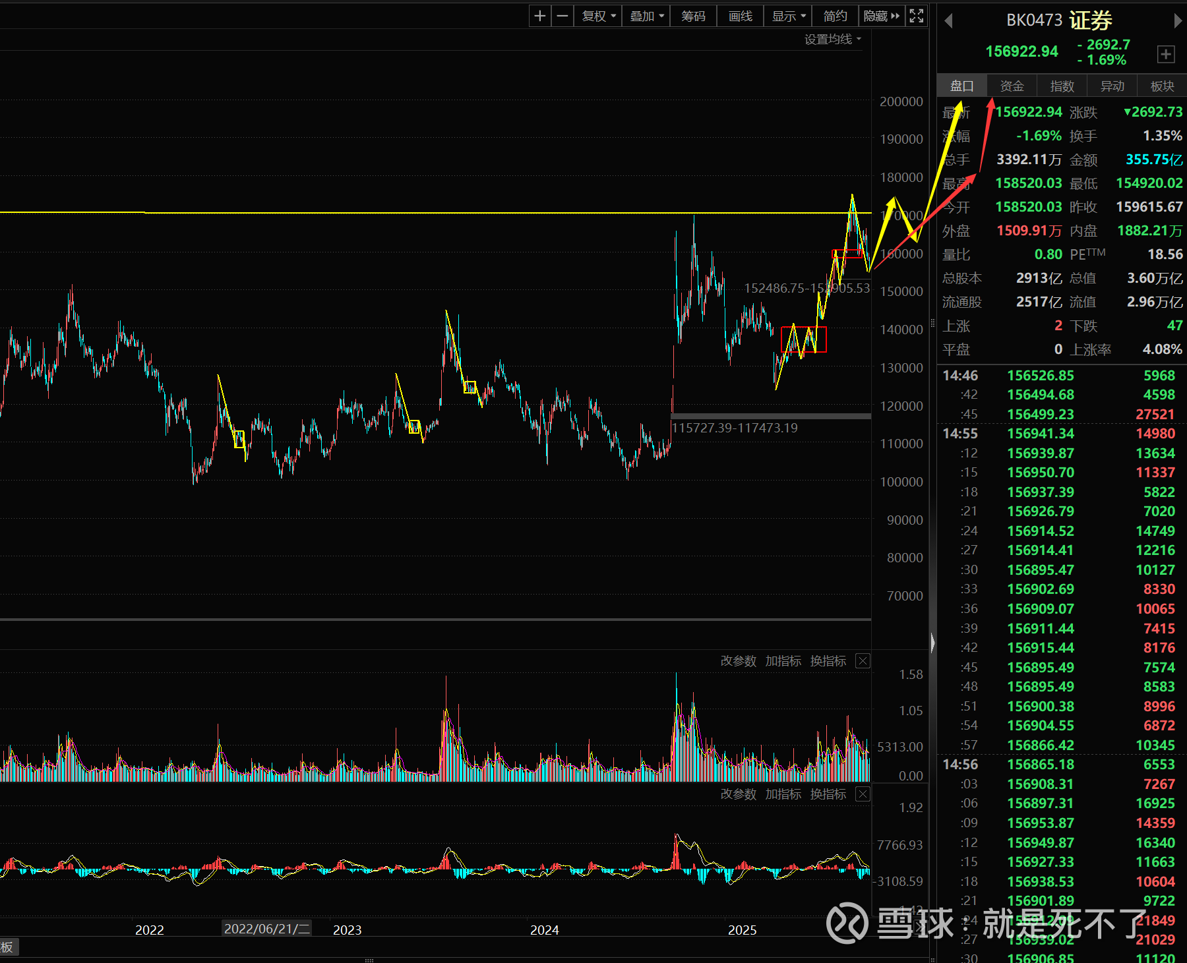Select the 14:55 tick row 156941.34
Image resolution: width=1187 pixels, height=963 pixels.
pyautogui.click(x=1062, y=434)
